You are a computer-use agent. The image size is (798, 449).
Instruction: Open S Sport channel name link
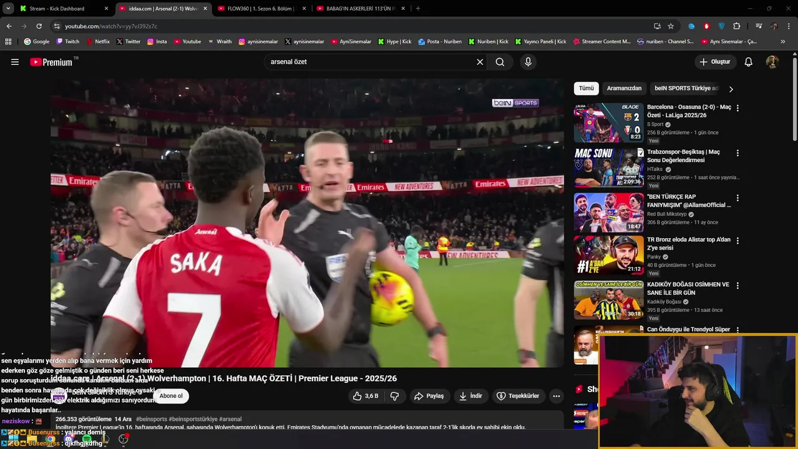coord(655,124)
